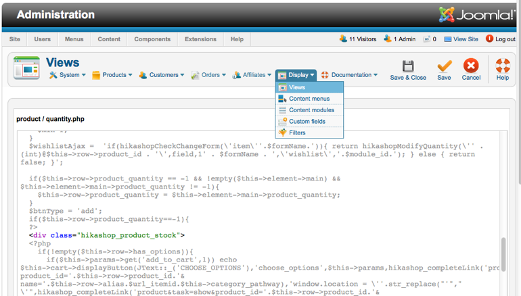
Task: Click the Cancel label text
Action: (471, 78)
